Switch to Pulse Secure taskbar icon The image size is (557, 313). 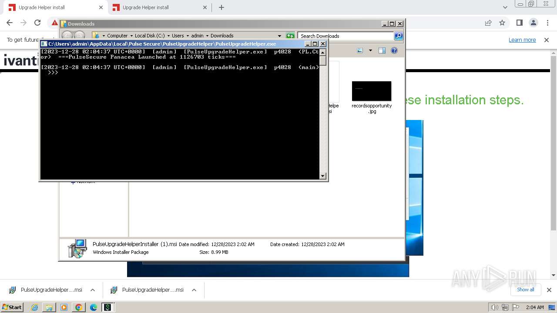click(x=107, y=307)
